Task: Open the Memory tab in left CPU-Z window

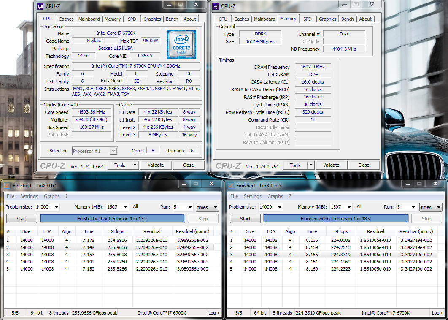Action: pyautogui.click(x=113, y=19)
